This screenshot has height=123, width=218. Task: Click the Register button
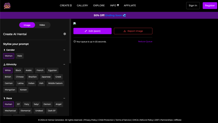[x=210, y=5]
